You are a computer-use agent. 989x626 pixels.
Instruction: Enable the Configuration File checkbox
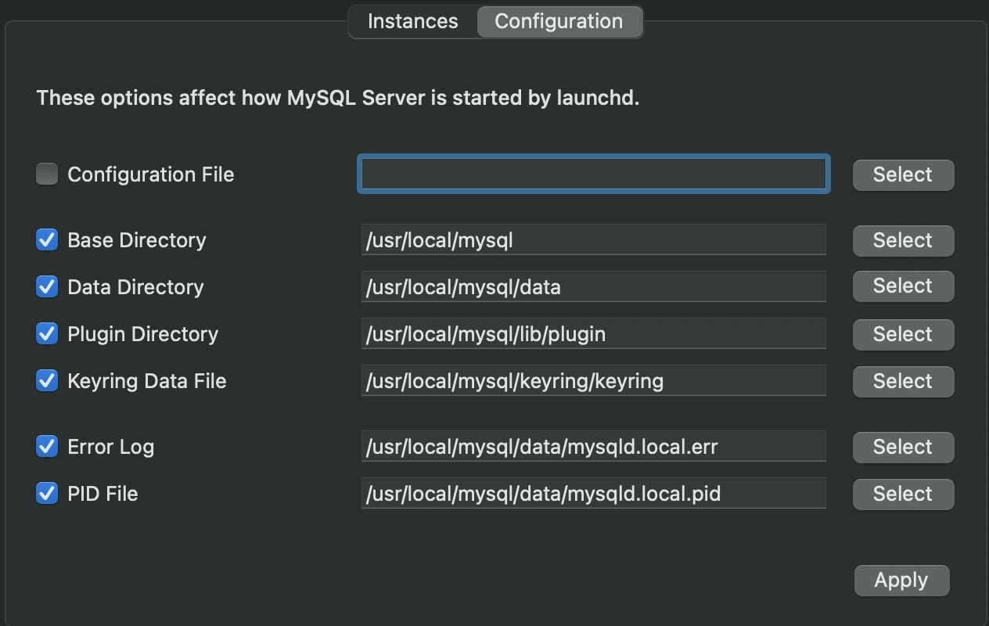tap(47, 174)
